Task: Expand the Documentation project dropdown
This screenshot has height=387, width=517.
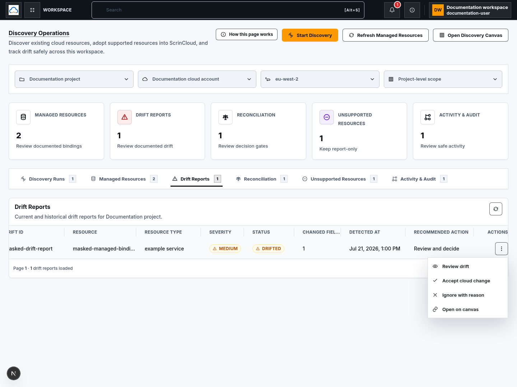Action: tap(74, 79)
